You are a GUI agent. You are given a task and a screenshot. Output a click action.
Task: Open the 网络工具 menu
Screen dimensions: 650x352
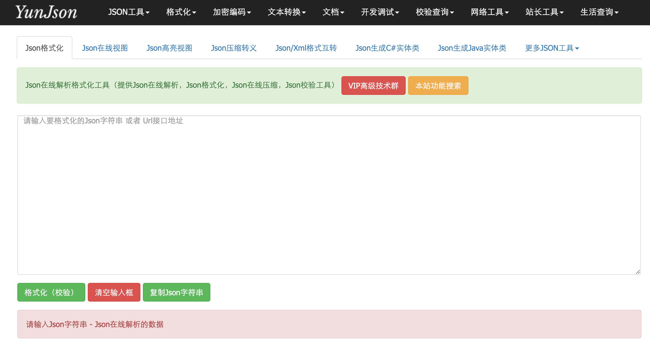(x=490, y=12)
